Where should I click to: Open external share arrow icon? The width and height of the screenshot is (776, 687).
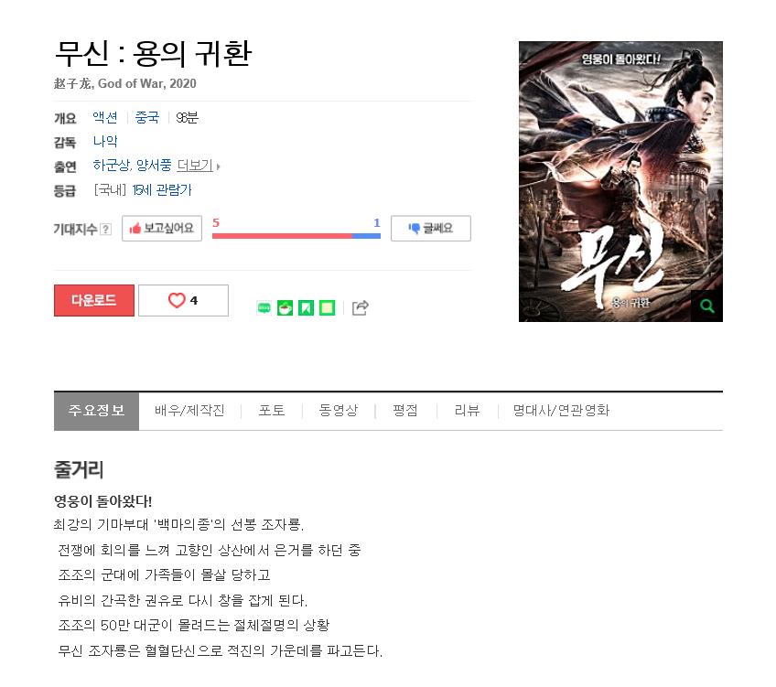(x=361, y=307)
